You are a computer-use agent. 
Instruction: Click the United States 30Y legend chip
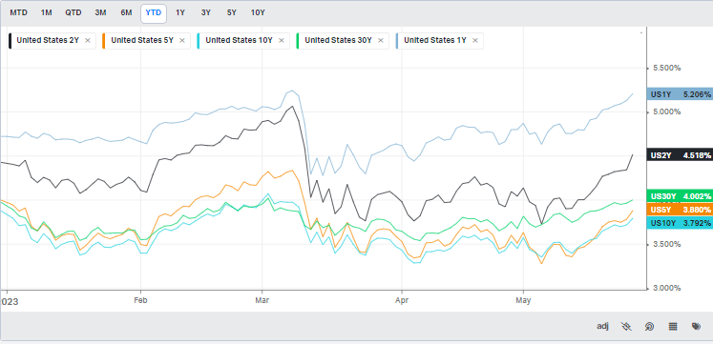343,40
